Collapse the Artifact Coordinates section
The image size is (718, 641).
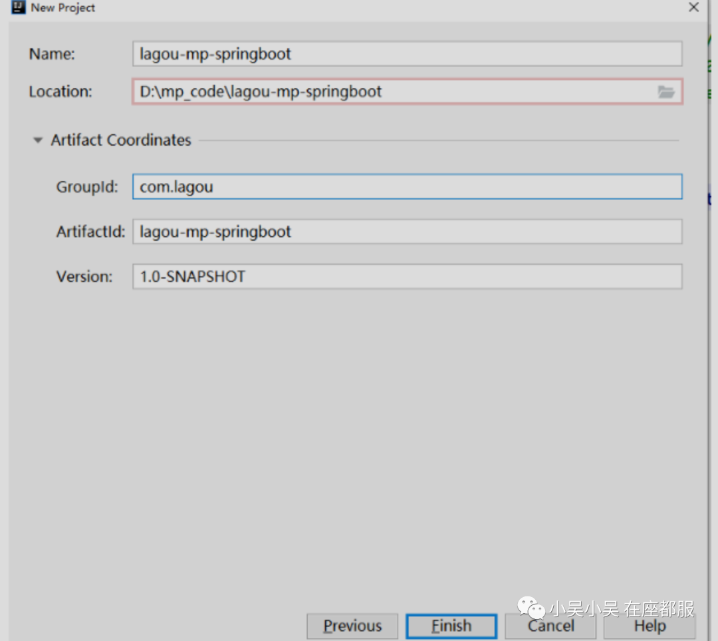(37, 140)
